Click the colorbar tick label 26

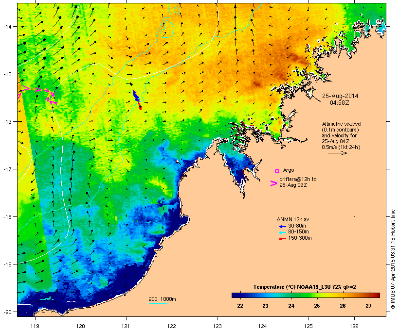tap(343, 306)
